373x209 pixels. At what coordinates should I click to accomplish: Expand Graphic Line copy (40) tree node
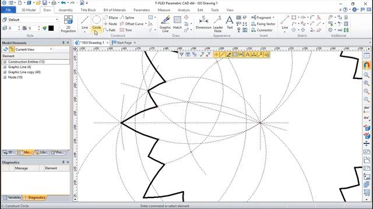5,72
